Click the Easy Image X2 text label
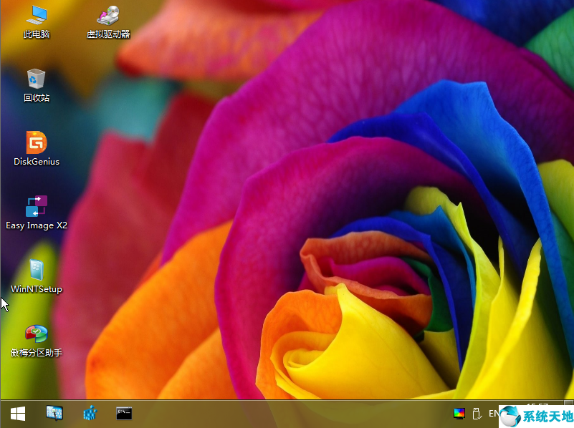Viewport: 574px width, 428px height. pos(37,225)
